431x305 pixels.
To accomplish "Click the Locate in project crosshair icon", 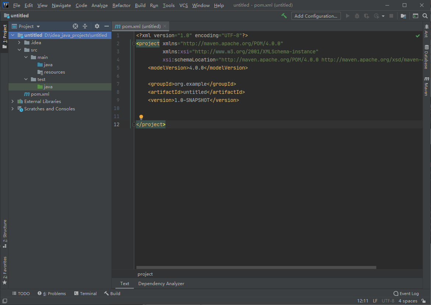I will [75, 26].
